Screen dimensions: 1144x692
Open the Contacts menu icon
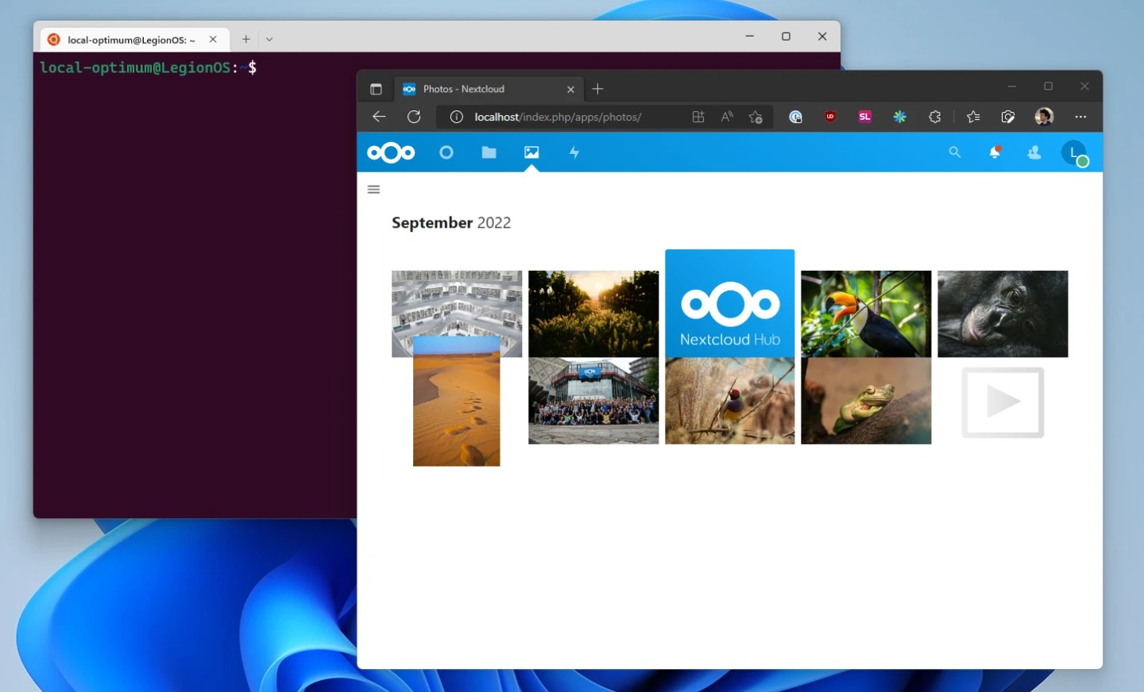pyautogui.click(x=1034, y=152)
